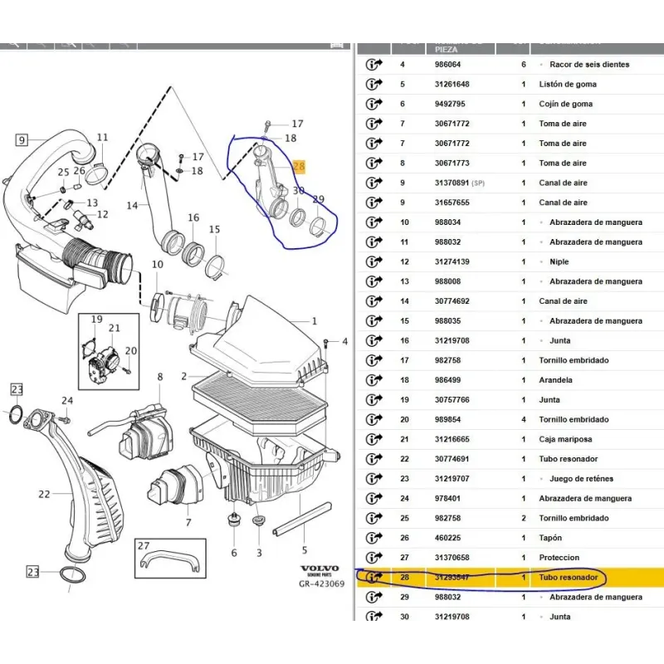This screenshot has height=664, width=664.
Task: Click boxed callout 9 in the diagram
Action: point(22,140)
